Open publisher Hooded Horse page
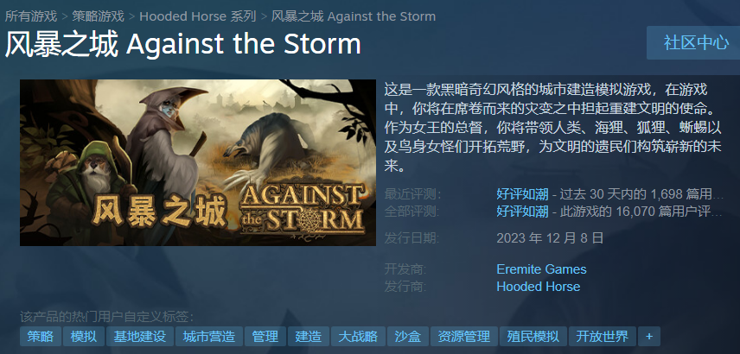740x354 pixels. click(x=538, y=287)
